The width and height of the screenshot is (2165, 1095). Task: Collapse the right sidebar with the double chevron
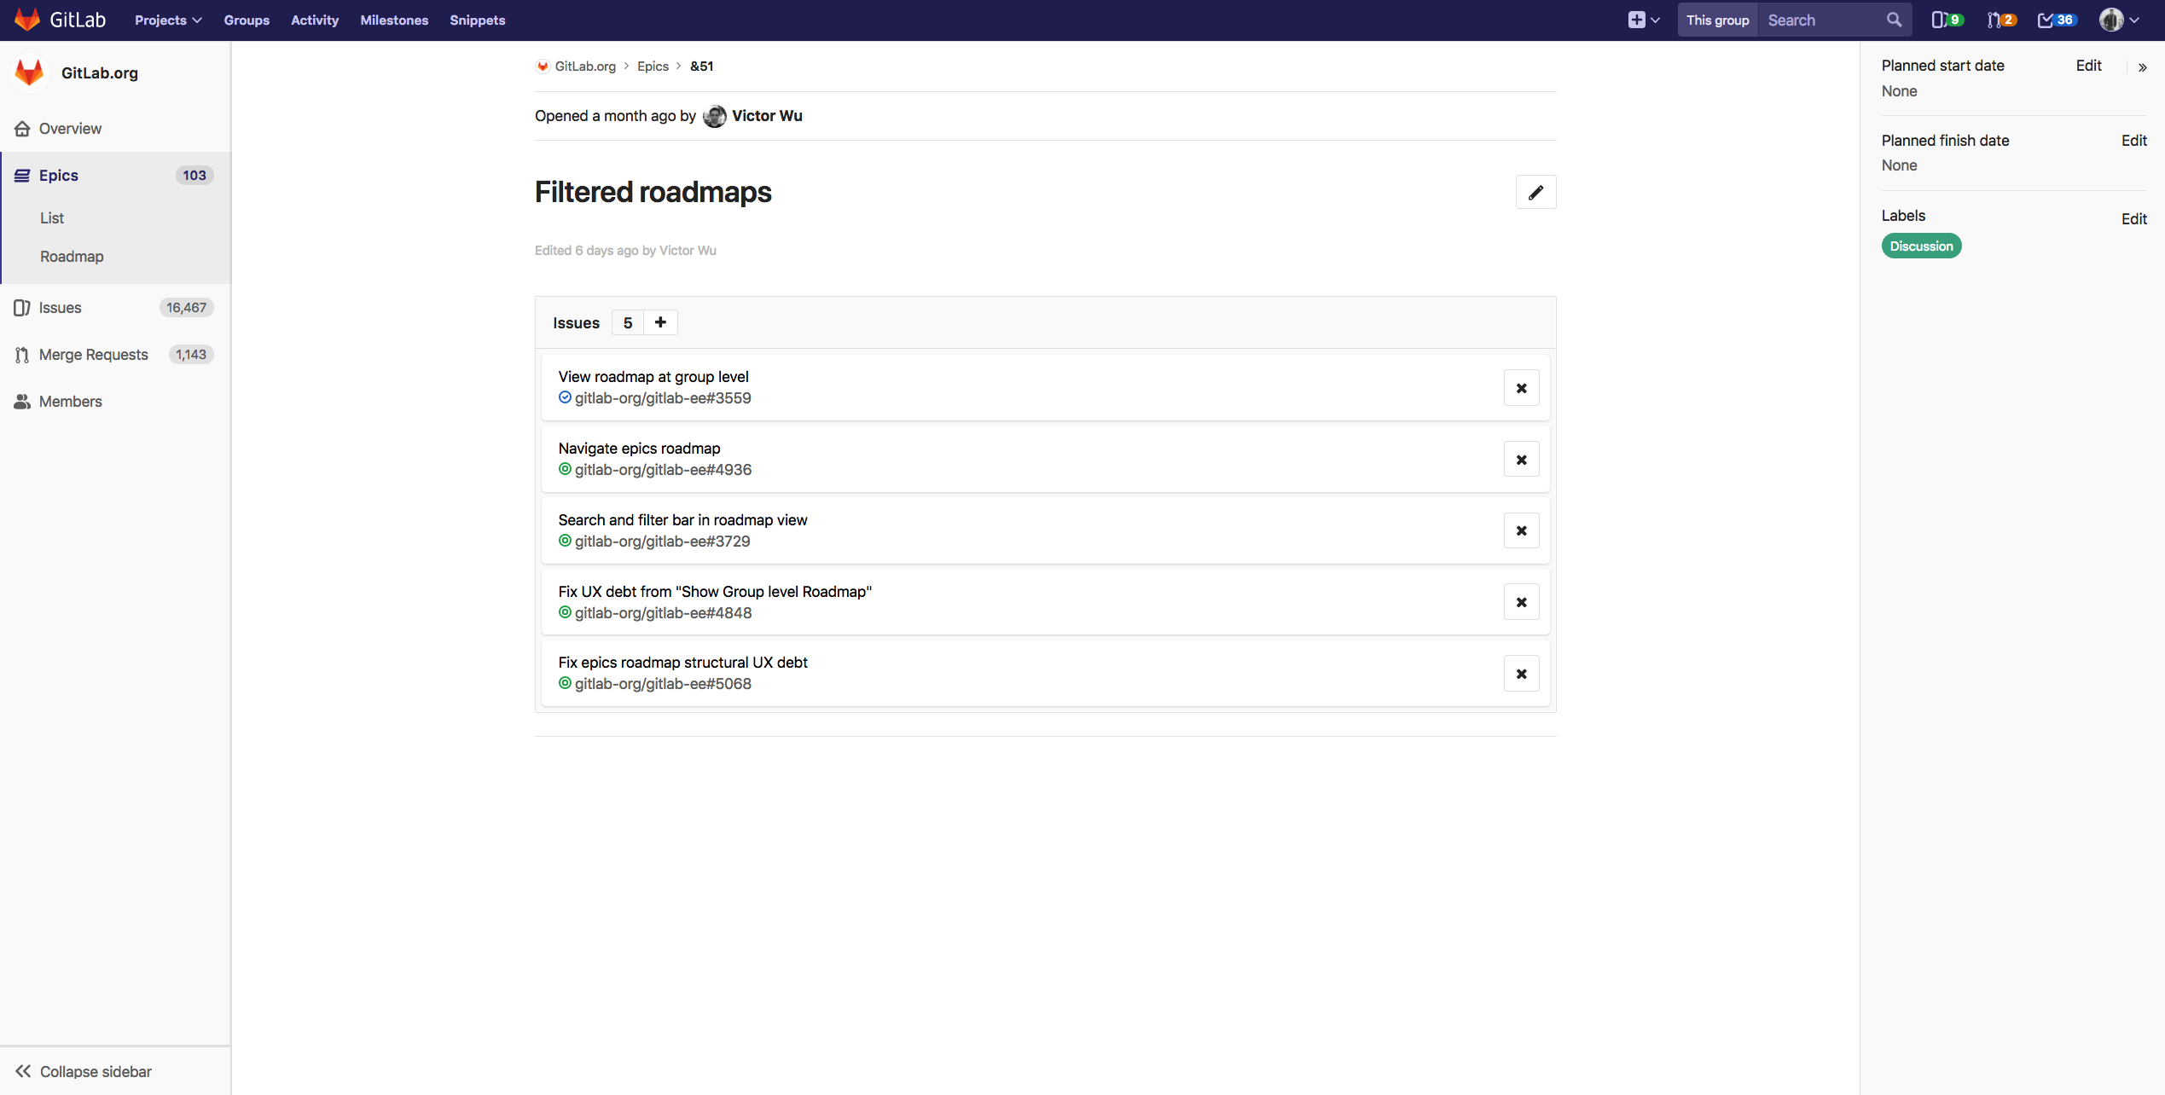[x=2142, y=67]
